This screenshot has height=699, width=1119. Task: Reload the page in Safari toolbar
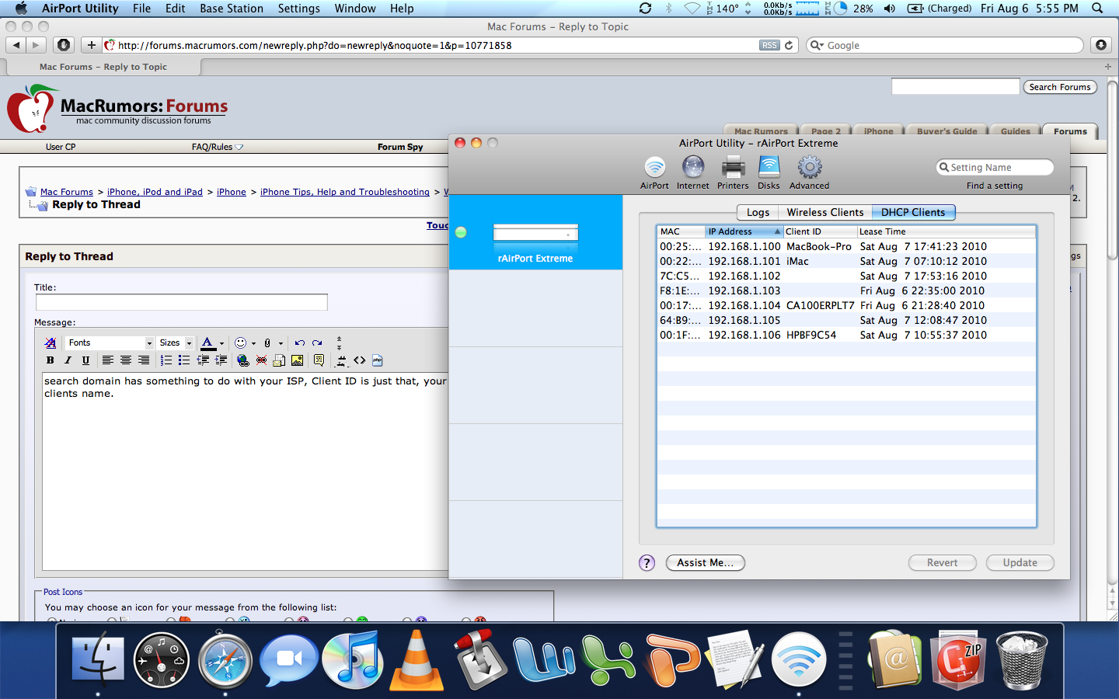[789, 45]
